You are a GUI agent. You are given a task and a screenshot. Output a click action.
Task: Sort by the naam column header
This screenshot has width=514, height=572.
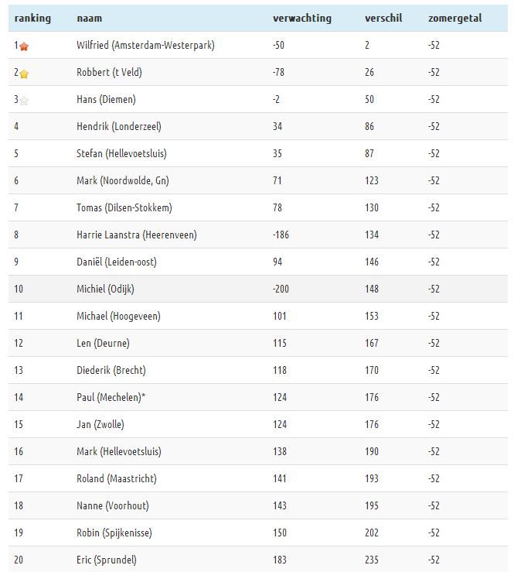tap(89, 19)
